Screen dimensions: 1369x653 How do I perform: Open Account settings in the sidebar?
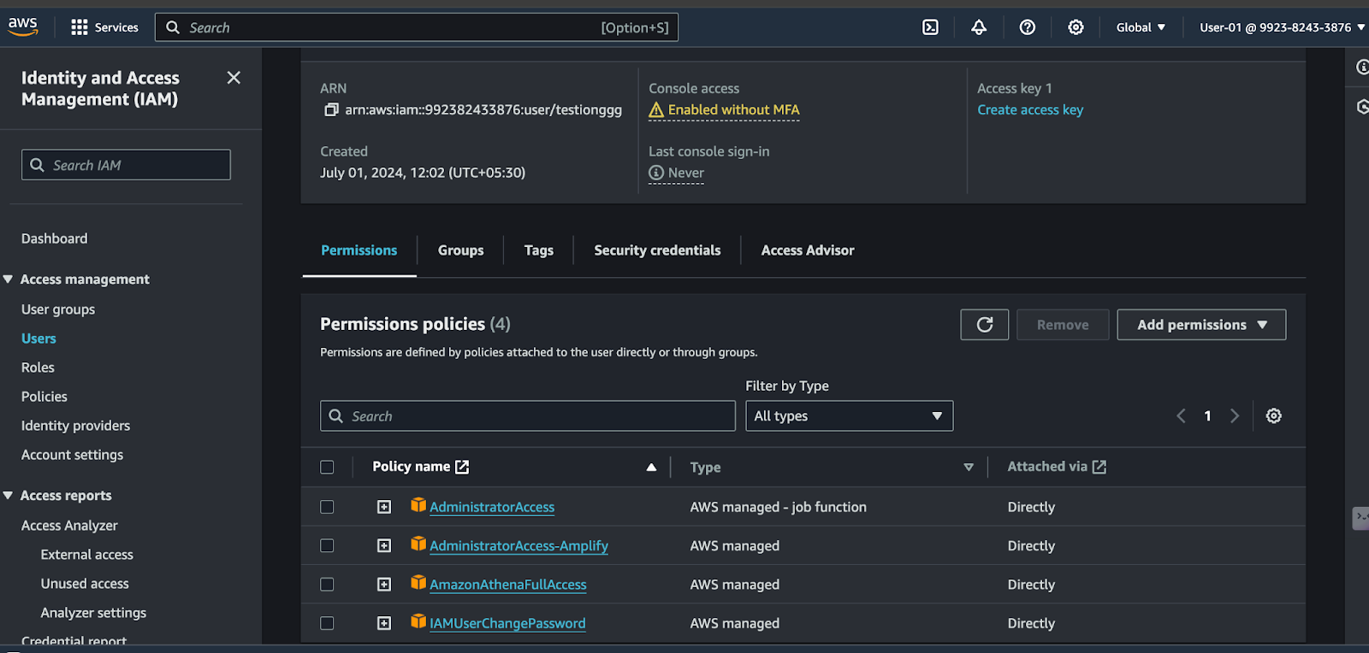[73, 455]
